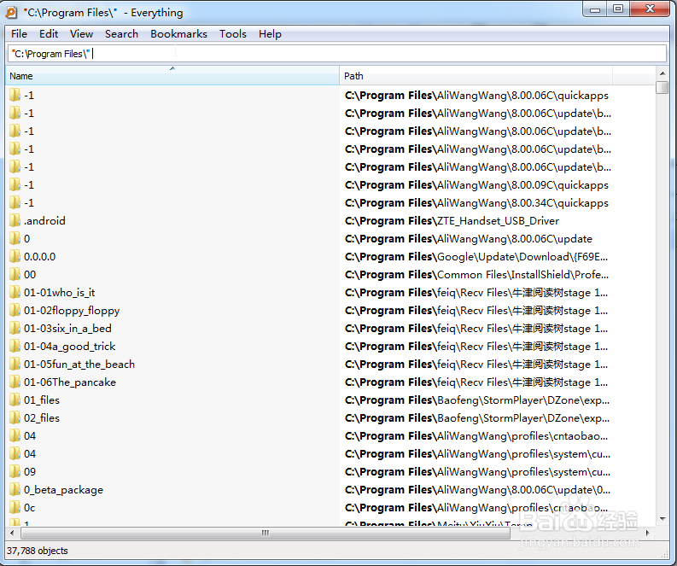Click folder icon of 09
The width and height of the screenshot is (677, 566).
(x=15, y=471)
